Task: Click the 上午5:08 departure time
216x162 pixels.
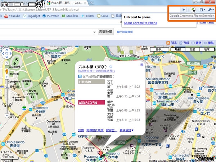Action: point(122,87)
